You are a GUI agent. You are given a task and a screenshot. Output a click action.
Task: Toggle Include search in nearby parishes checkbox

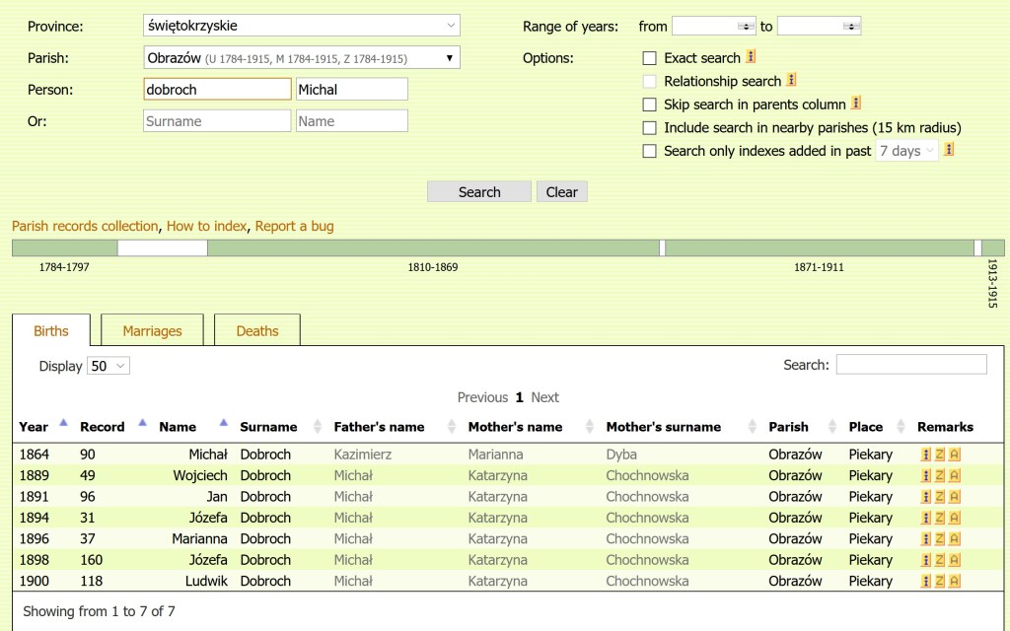click(x=649, y=128)
